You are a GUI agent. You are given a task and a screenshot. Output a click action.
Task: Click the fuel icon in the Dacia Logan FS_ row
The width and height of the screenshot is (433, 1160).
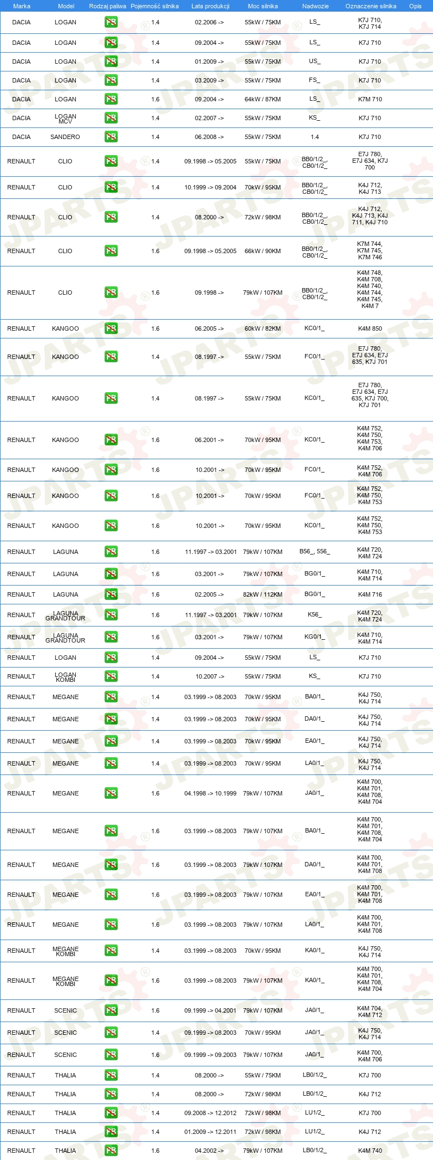click(111, 80)
